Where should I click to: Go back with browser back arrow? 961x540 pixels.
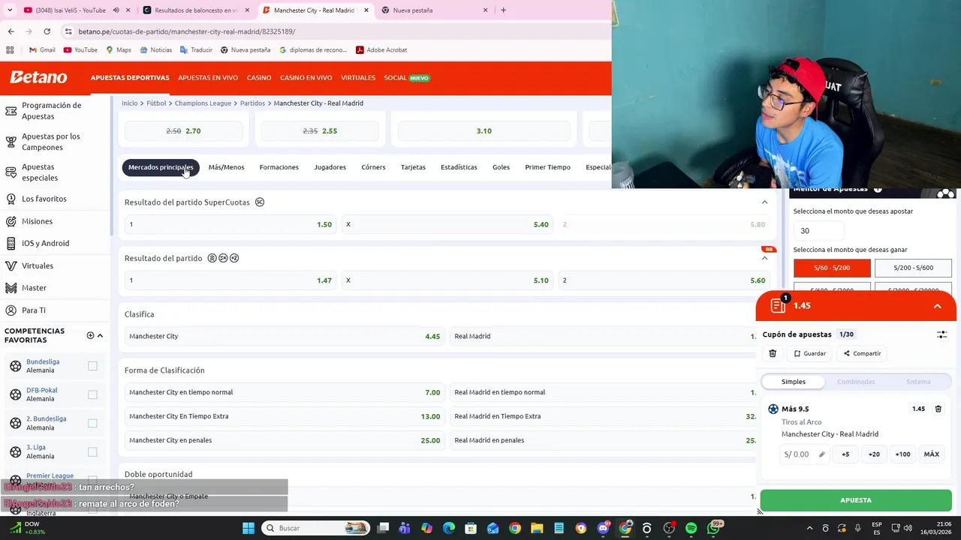point(11,31)
